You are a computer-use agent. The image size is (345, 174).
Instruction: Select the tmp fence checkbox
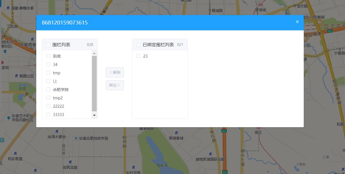pos(48,73)
